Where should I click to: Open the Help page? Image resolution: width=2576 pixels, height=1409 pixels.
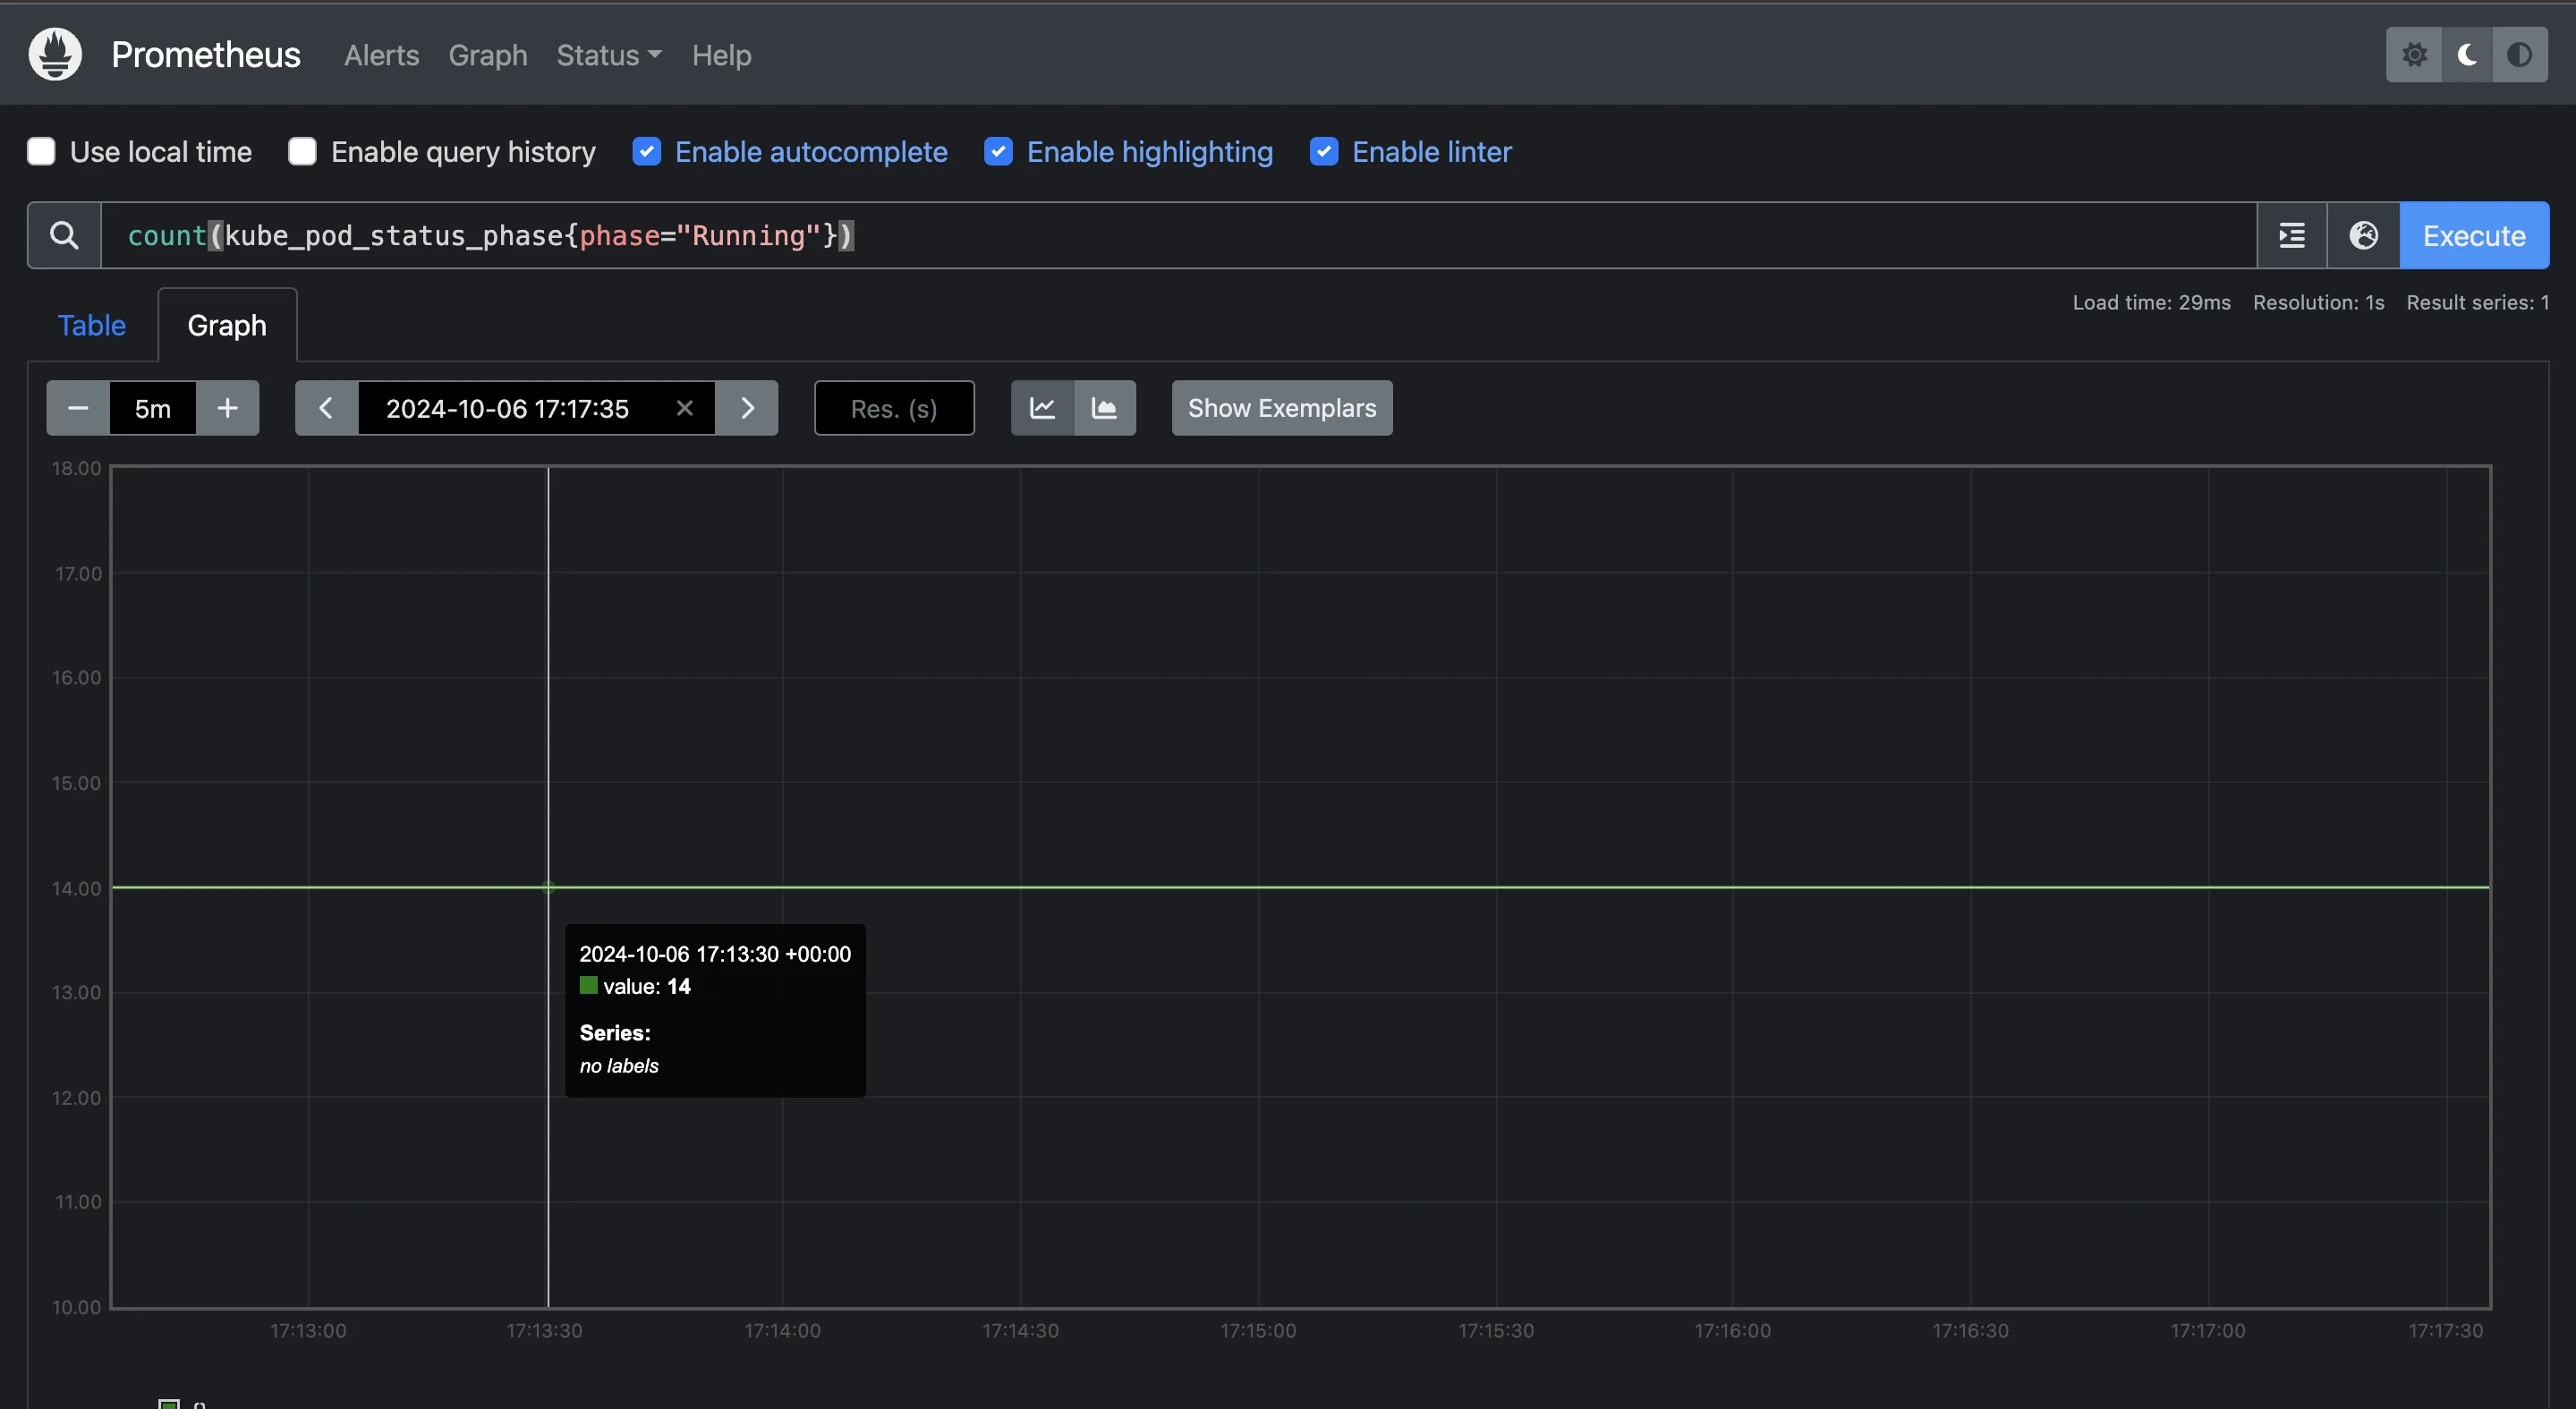click(721, 55)
